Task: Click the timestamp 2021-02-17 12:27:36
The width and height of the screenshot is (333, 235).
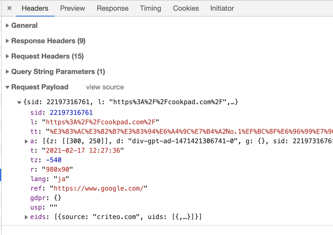Action: (x=83, y=150)
